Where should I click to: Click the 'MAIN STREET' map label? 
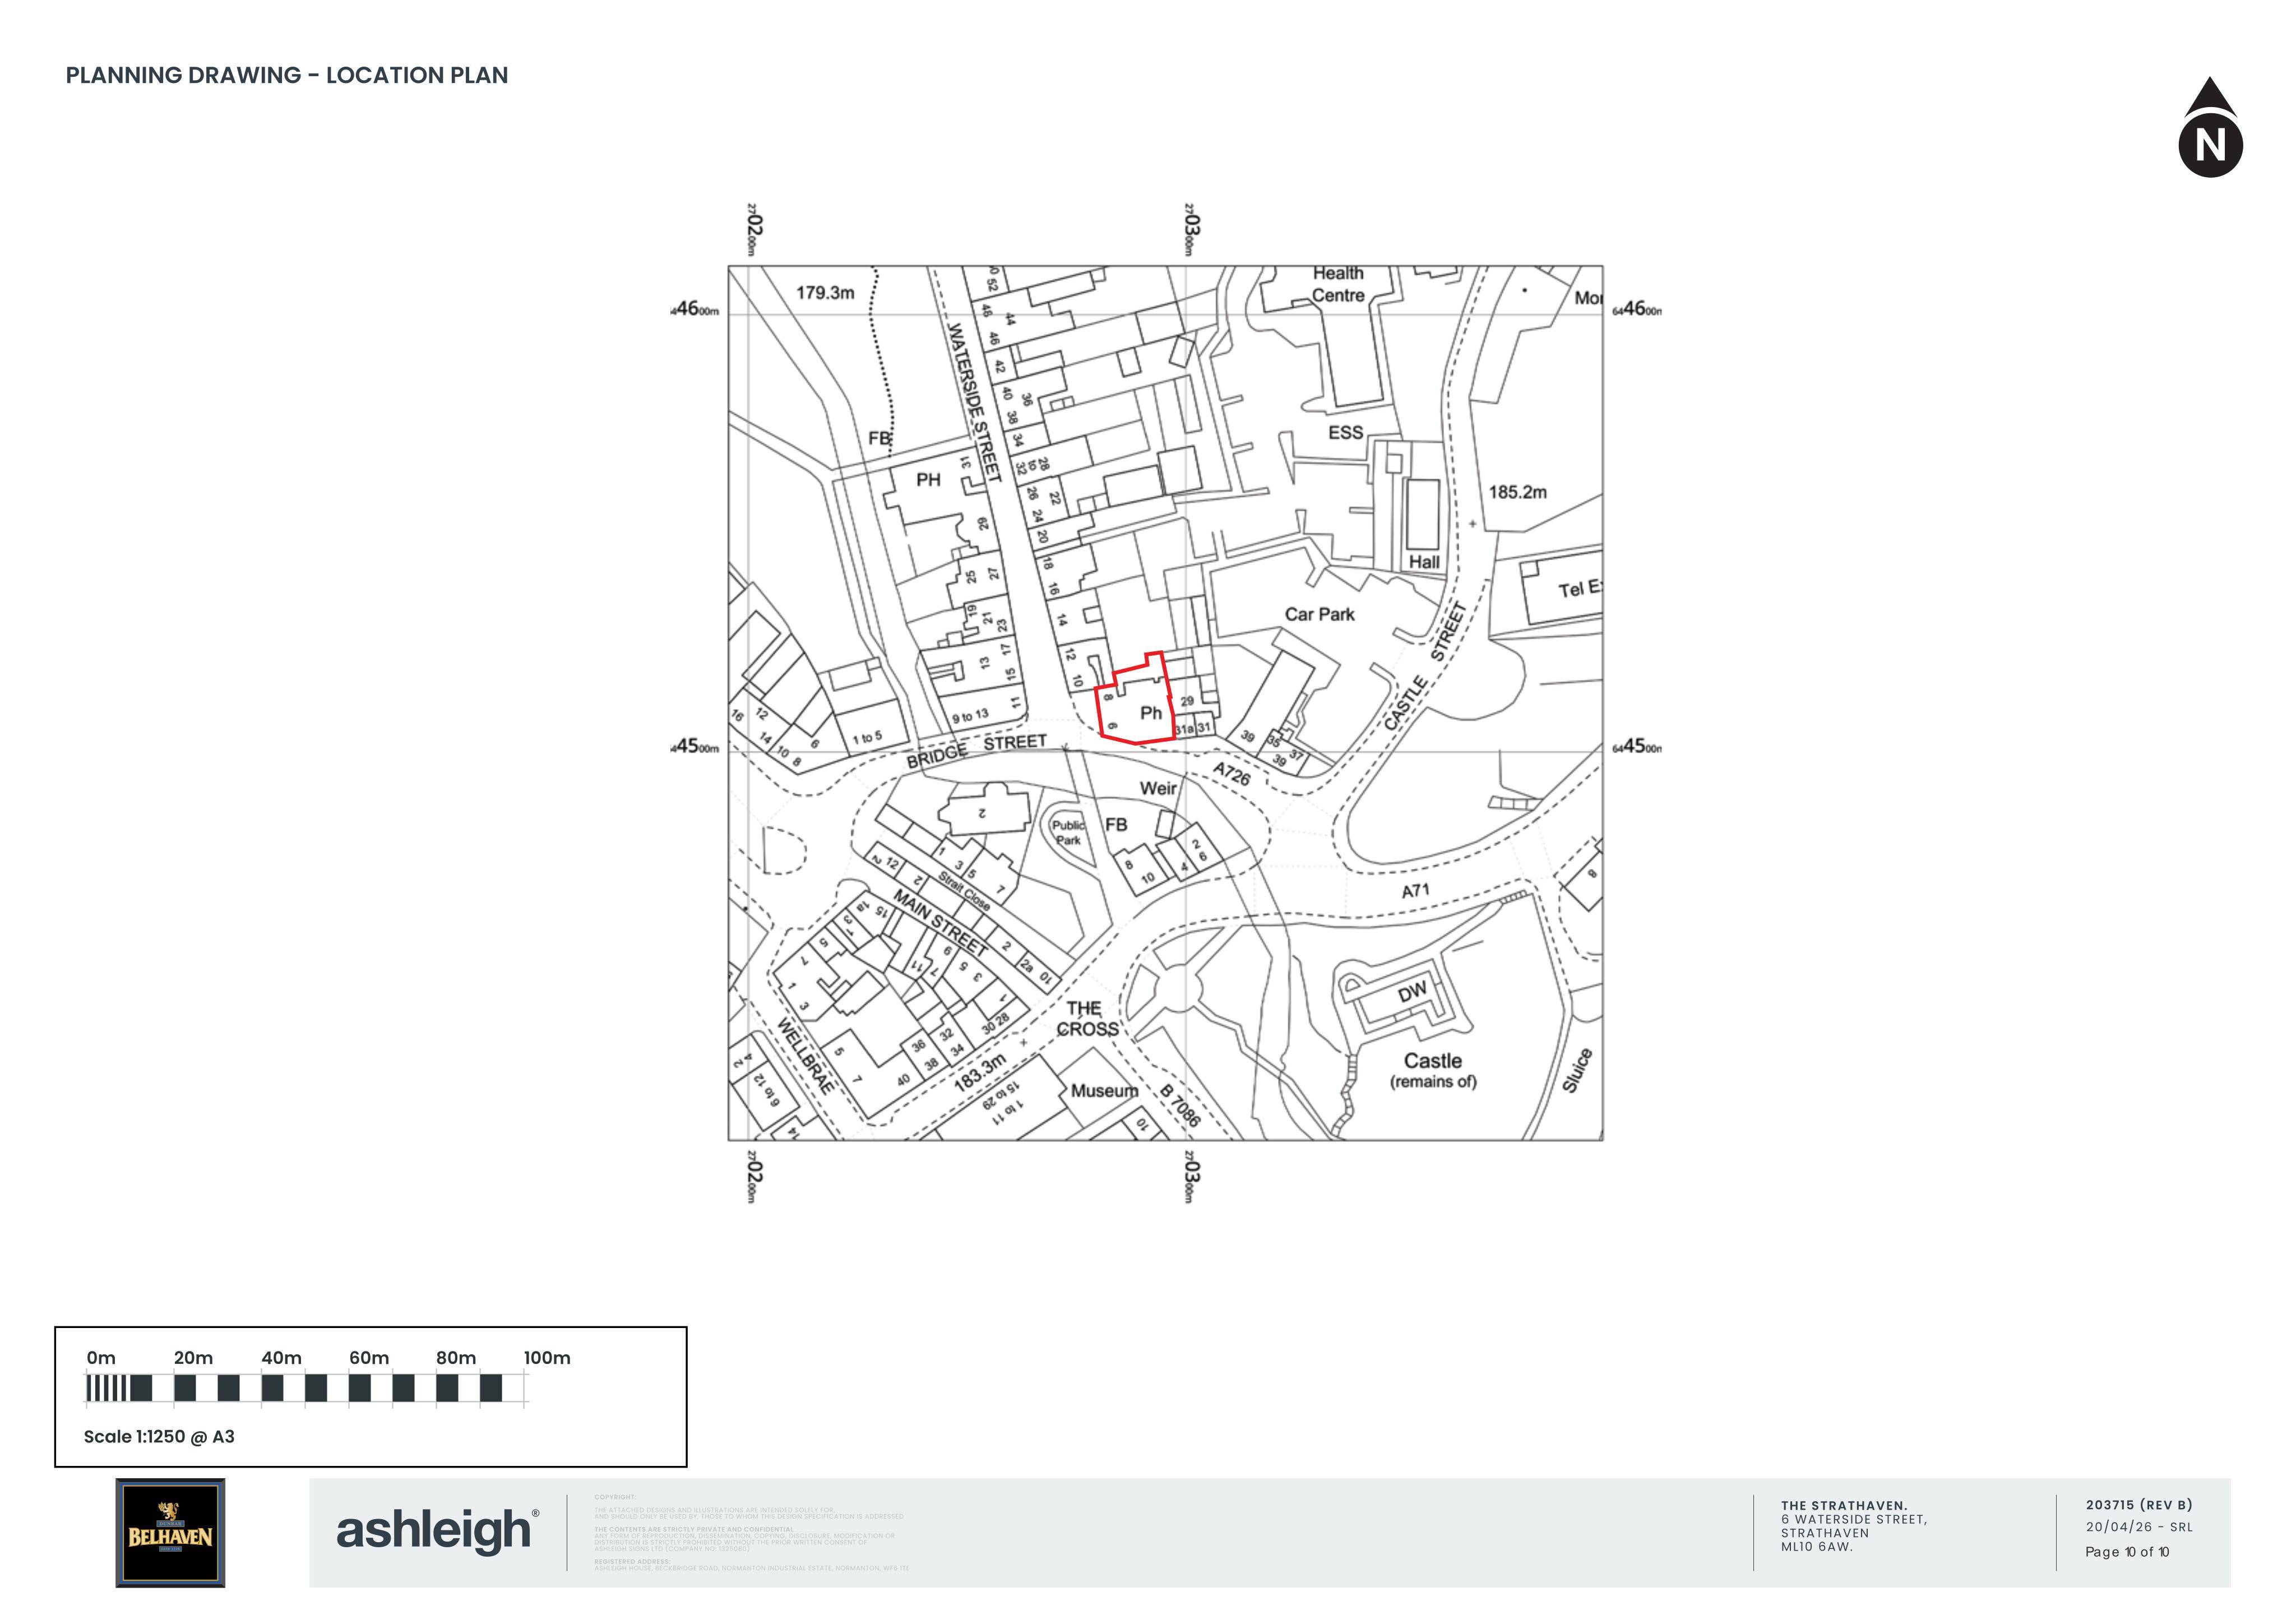tap(940, 922)
